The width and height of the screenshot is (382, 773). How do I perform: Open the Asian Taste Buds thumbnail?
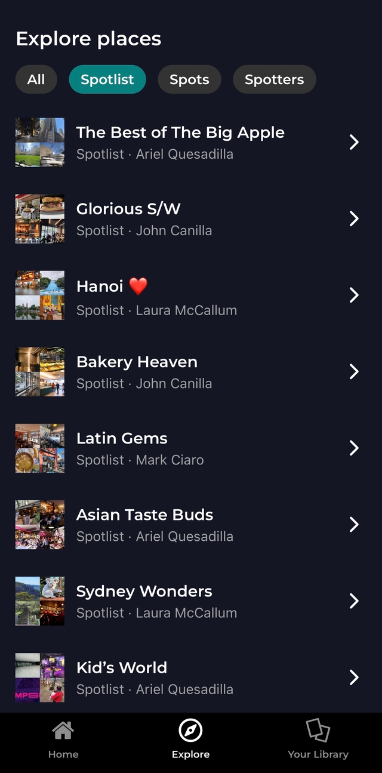coord(40,524)
